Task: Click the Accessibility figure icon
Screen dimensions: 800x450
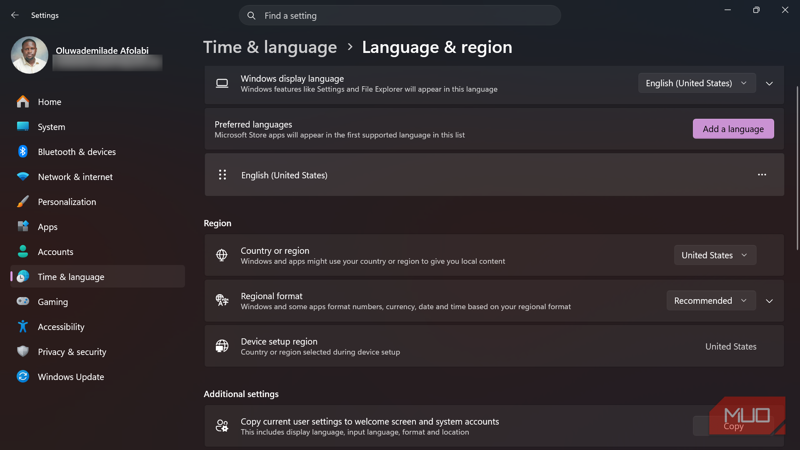Action: click(23, 327)
